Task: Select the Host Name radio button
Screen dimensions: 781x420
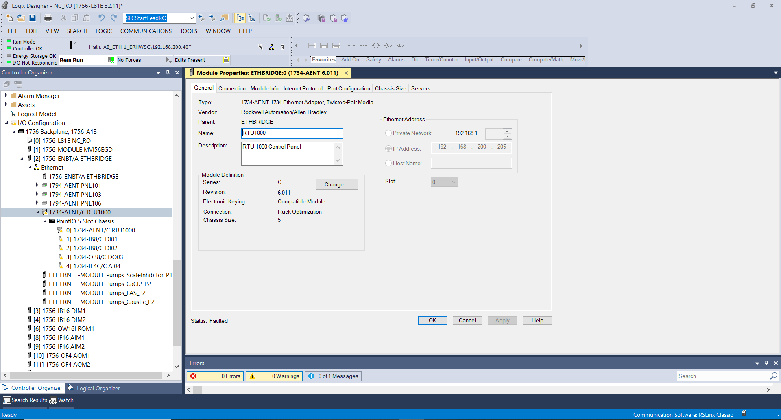Action: point(388,163)
